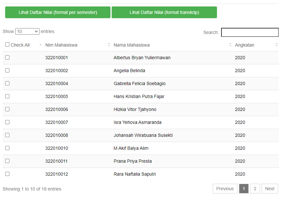Tick the checkbox for M Akif Balya Alim

click(7, 148)
